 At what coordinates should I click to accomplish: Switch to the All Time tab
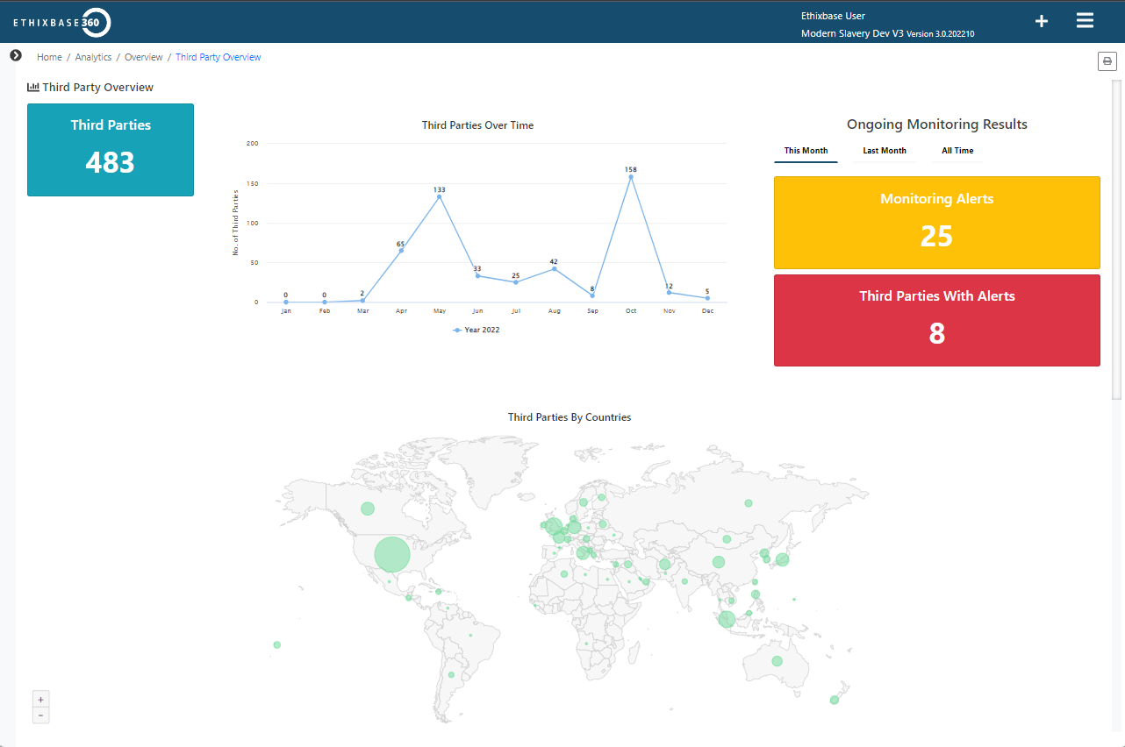pos(957,151)
